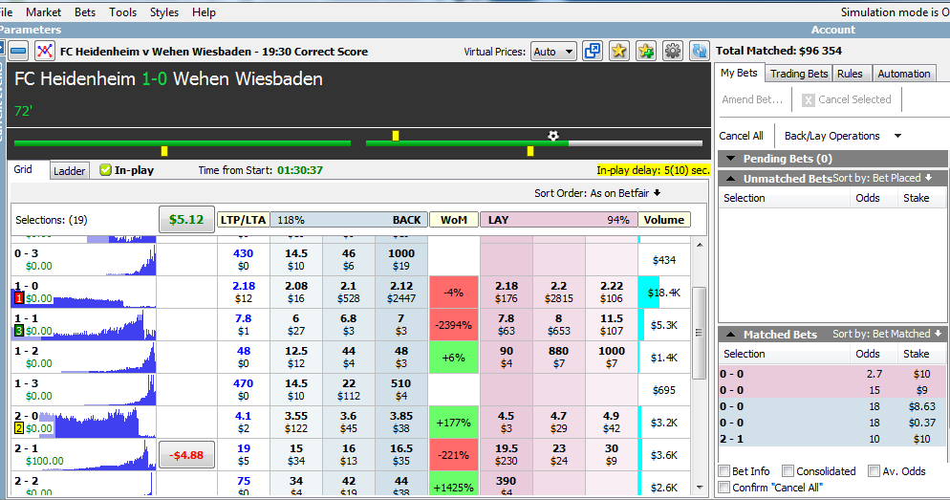
Task: Open market in new window icon
Action: click(592, 51)
